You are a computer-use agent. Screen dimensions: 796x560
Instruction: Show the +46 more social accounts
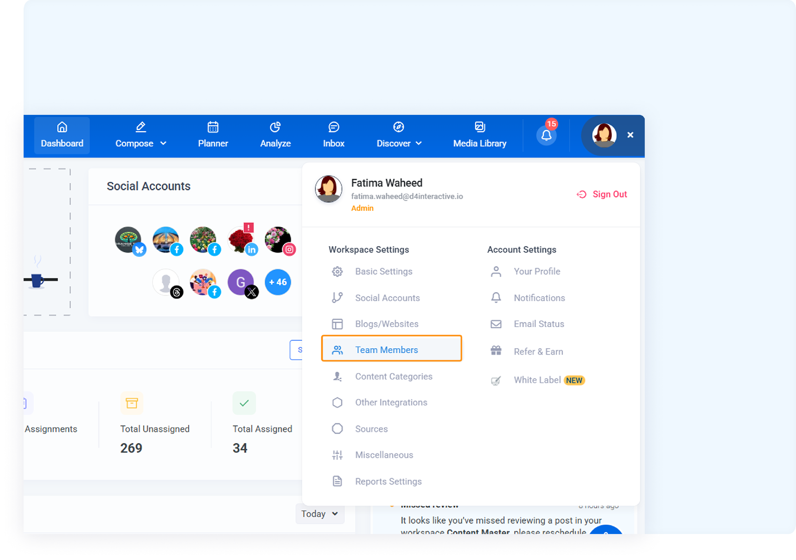pyautogui.click(x=278, y=282)
